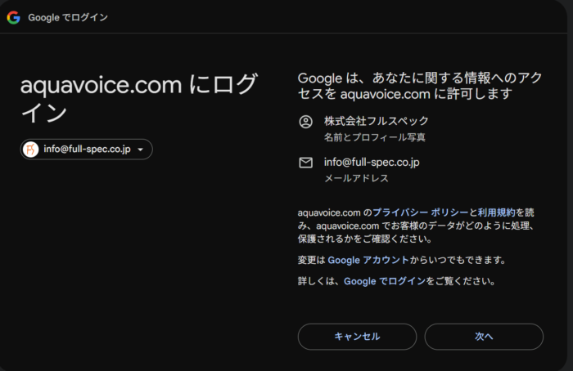
Task: Click the Google でログイン header title
Action: click(68, 17)
